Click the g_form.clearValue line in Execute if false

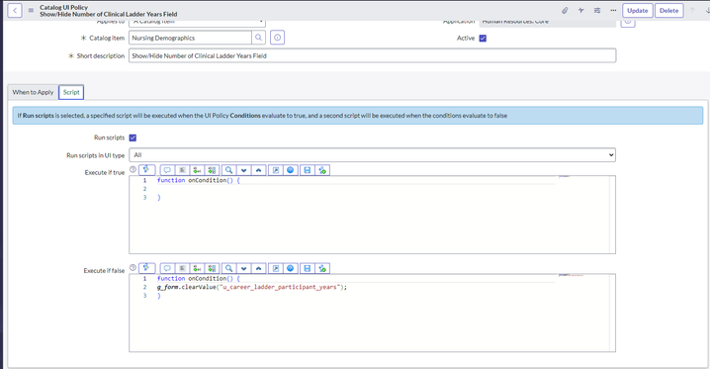(252, 287)
